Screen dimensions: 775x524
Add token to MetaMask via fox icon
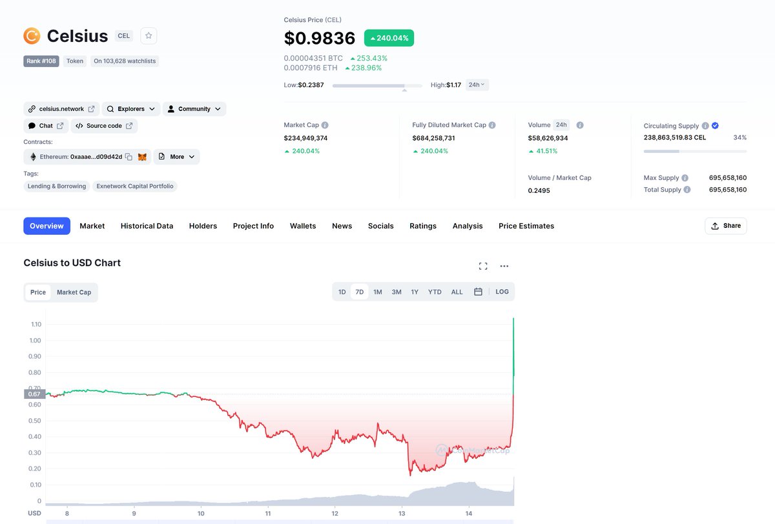143,157
